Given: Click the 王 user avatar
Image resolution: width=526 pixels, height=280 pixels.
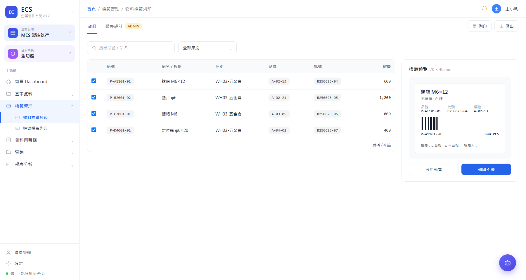Looking at the screenshot, I should [496, 9].
